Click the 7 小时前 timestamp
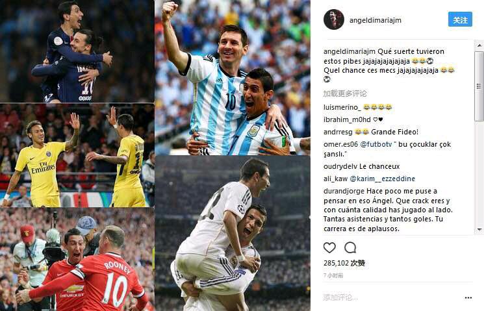Image resolution: width=484 pixels, height=311 pixels. click(333, 275)
